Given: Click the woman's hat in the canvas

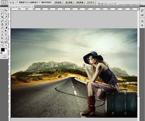Looking at the screenshot, I should (93, 57).
